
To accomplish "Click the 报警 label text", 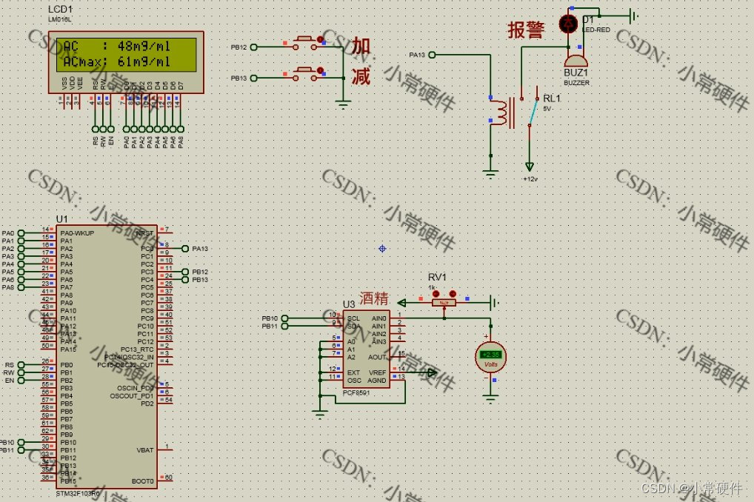I will coord(526,30).
